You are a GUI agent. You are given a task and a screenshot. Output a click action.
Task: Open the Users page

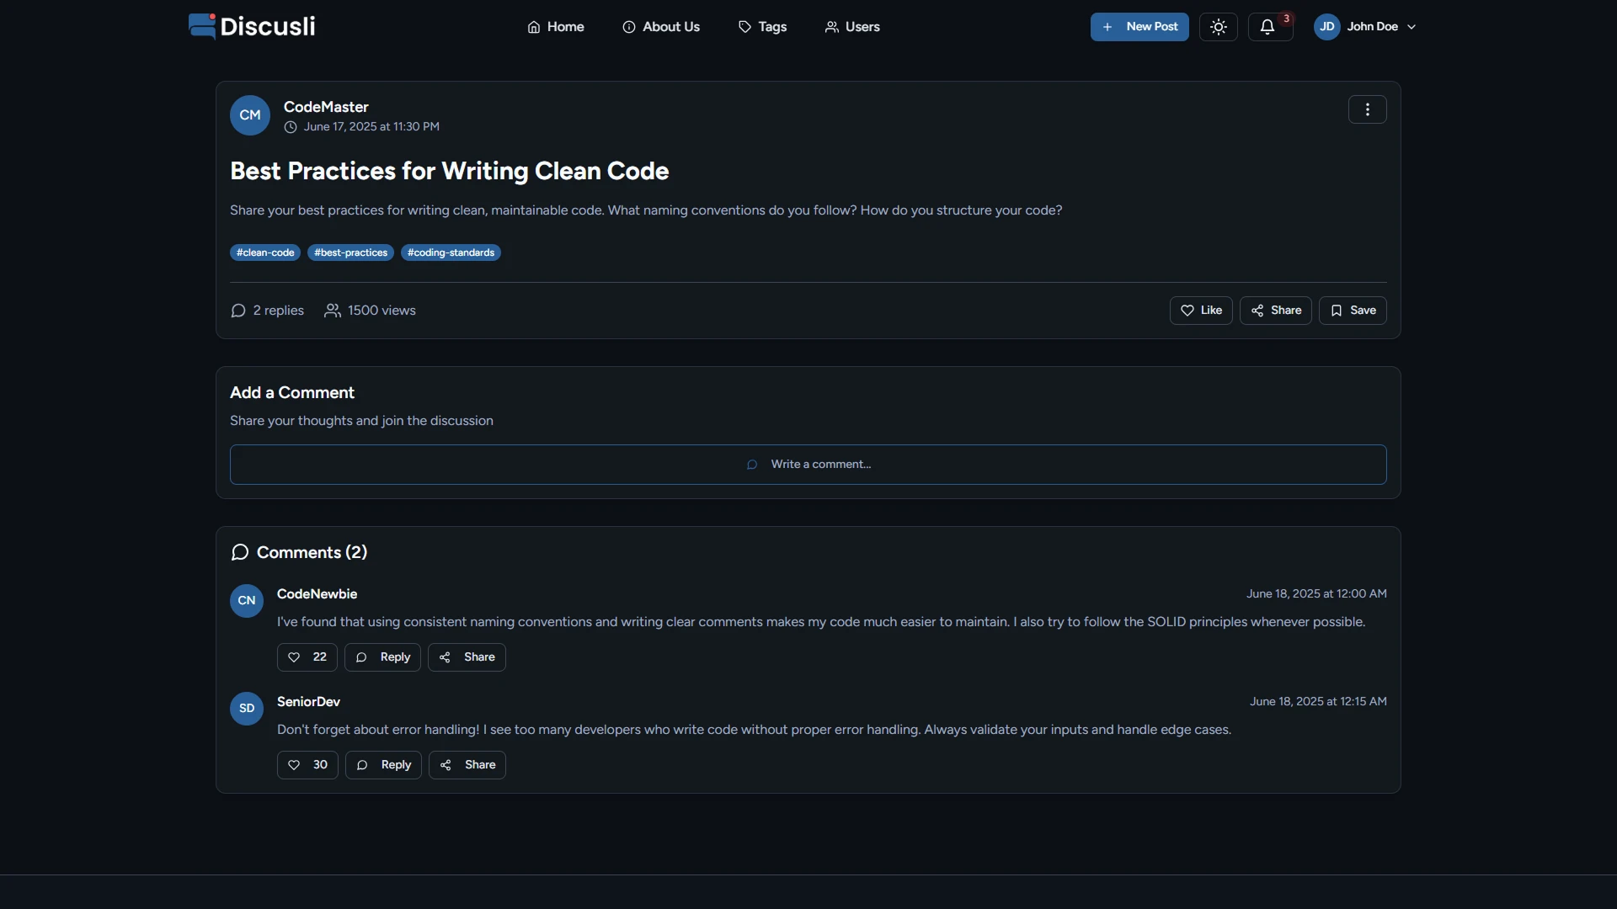(852, 27)
